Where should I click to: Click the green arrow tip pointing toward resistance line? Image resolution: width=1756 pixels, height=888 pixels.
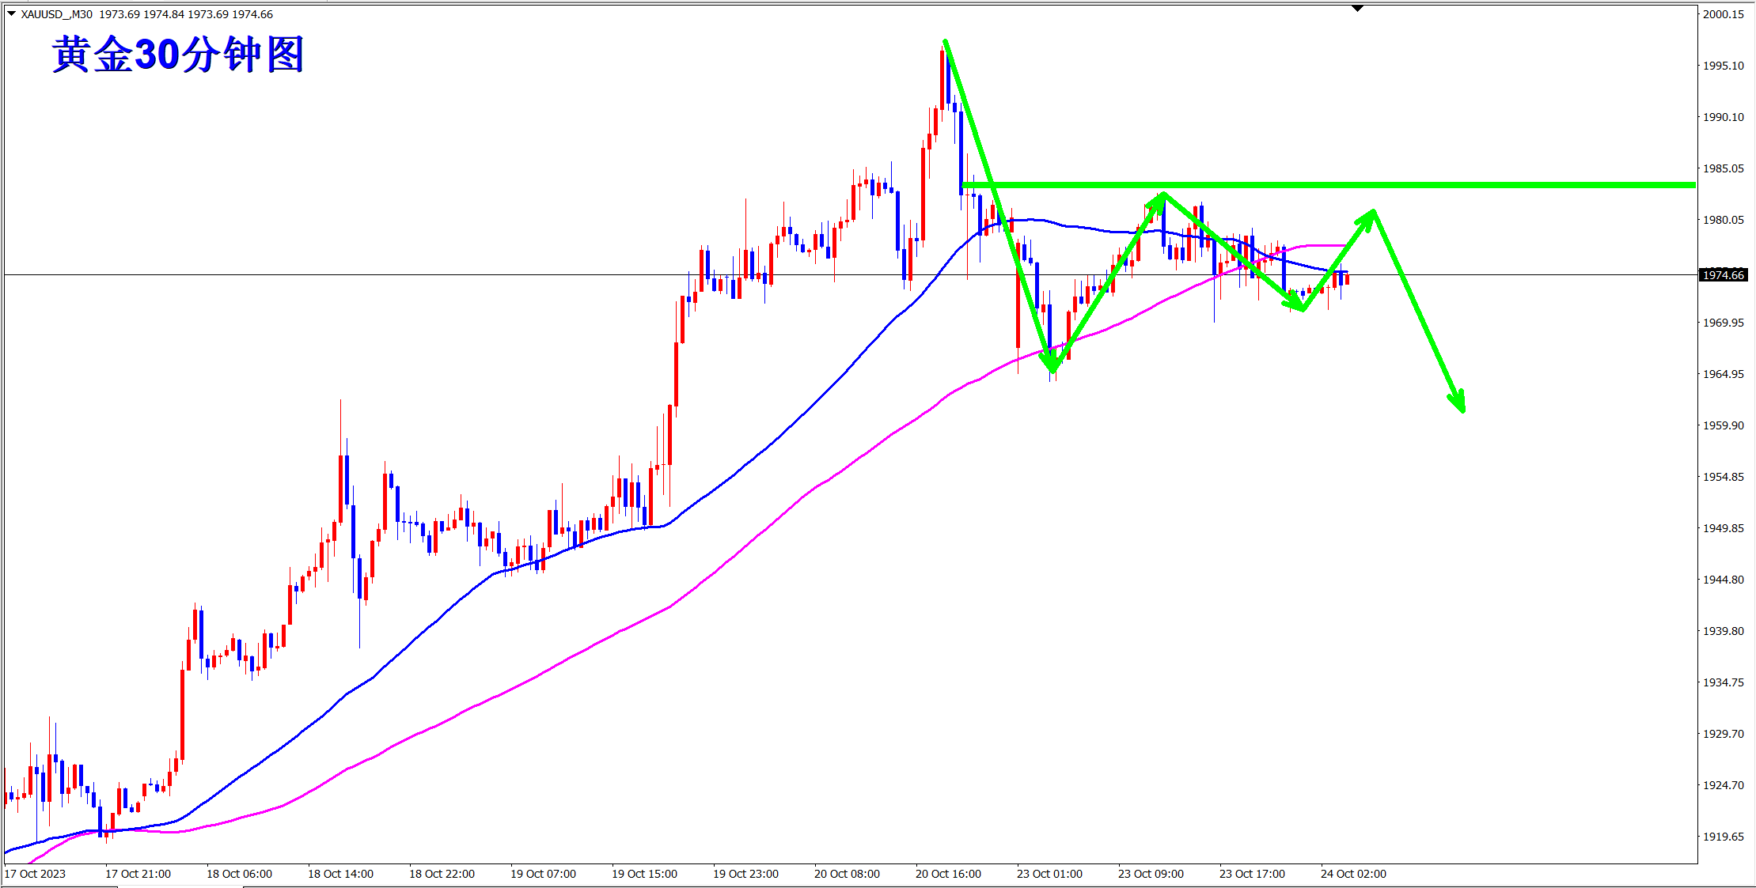(1371, 215)
